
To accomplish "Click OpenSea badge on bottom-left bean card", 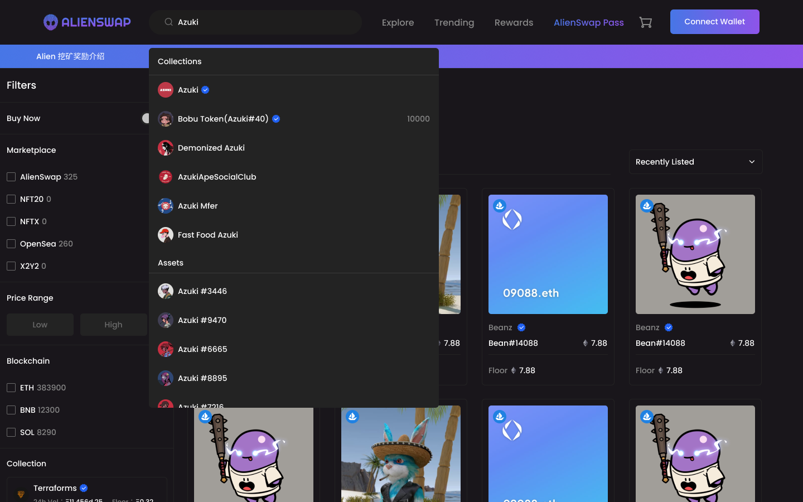I will click(x=205, y=417).
